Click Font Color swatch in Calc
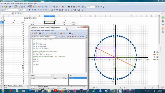Viewport: 165px width, 93px height. (79, 10)
